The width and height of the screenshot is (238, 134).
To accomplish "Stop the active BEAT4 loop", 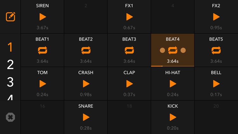I will click(x=173, y=50).
